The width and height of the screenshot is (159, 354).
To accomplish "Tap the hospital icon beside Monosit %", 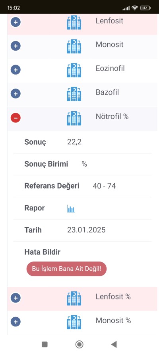I will (74, 322).
